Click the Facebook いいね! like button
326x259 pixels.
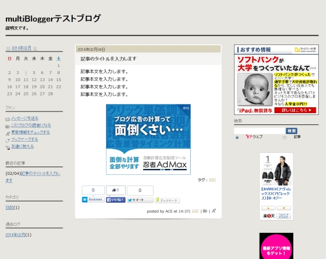(116, 200)
